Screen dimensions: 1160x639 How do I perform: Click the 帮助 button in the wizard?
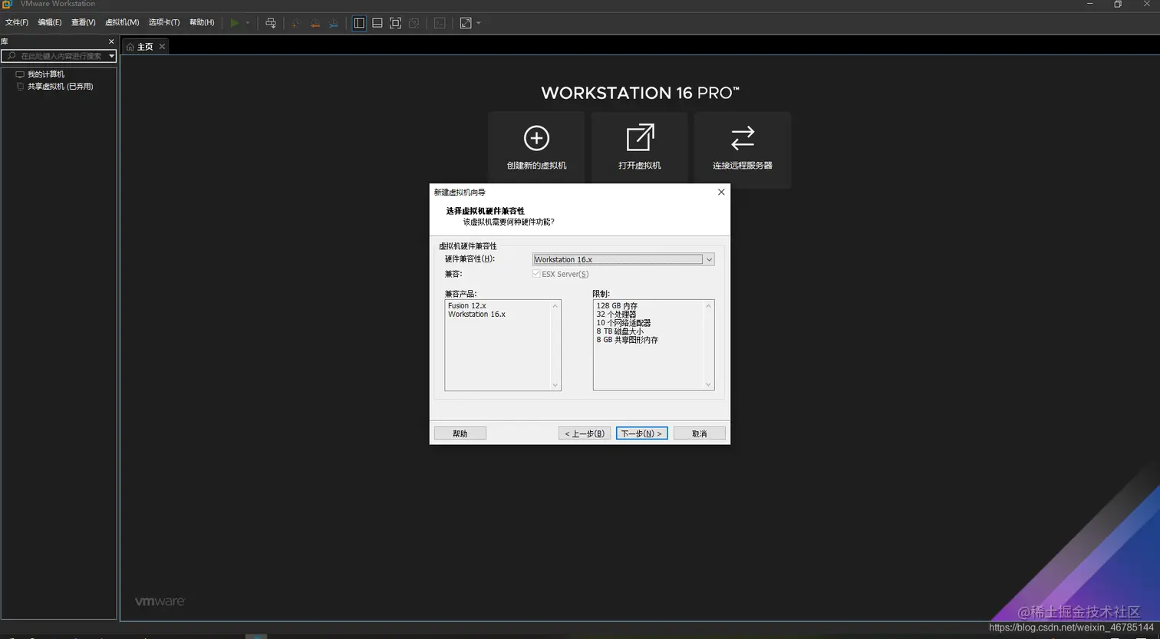click(460, 433)
